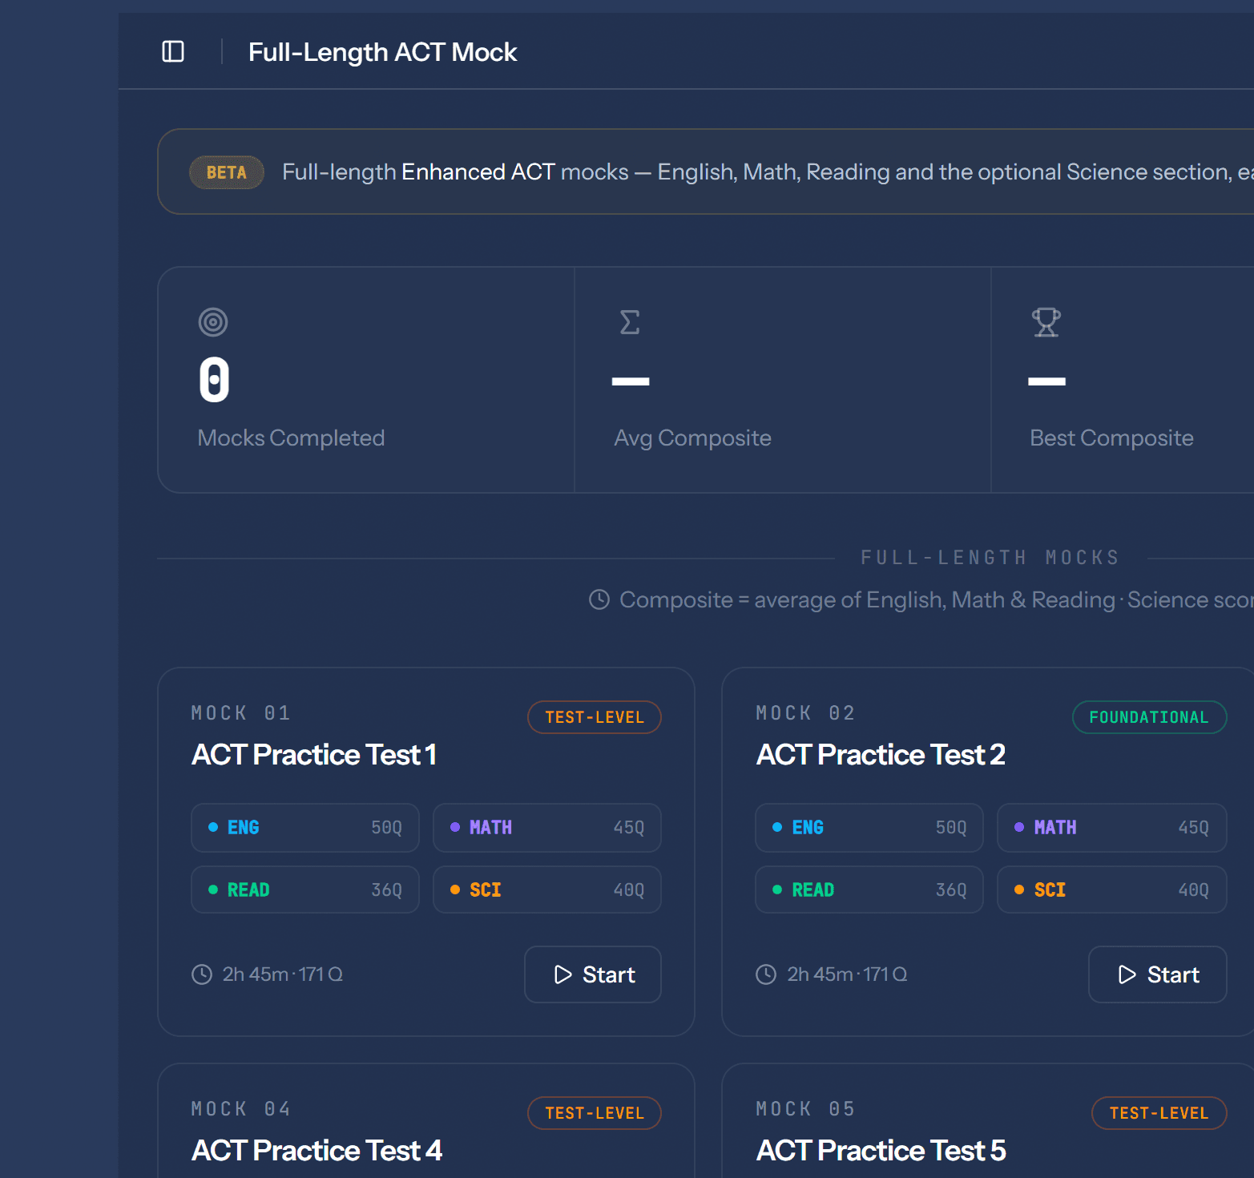Click the 'Full-Length ACT Mock' page title
The image size is (1254, 1178).
pos(382,52)
